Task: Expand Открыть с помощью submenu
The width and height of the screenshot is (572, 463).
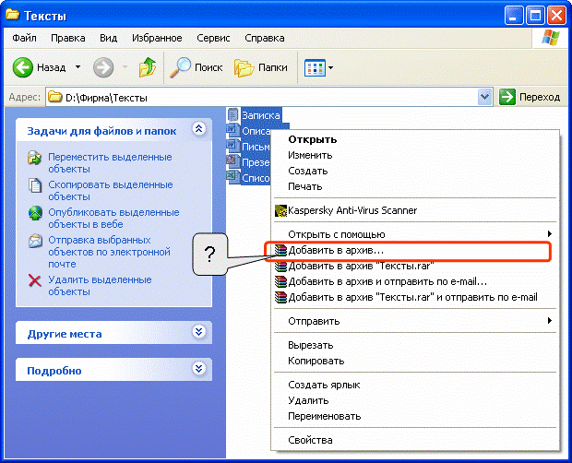Action: [415, 234]
